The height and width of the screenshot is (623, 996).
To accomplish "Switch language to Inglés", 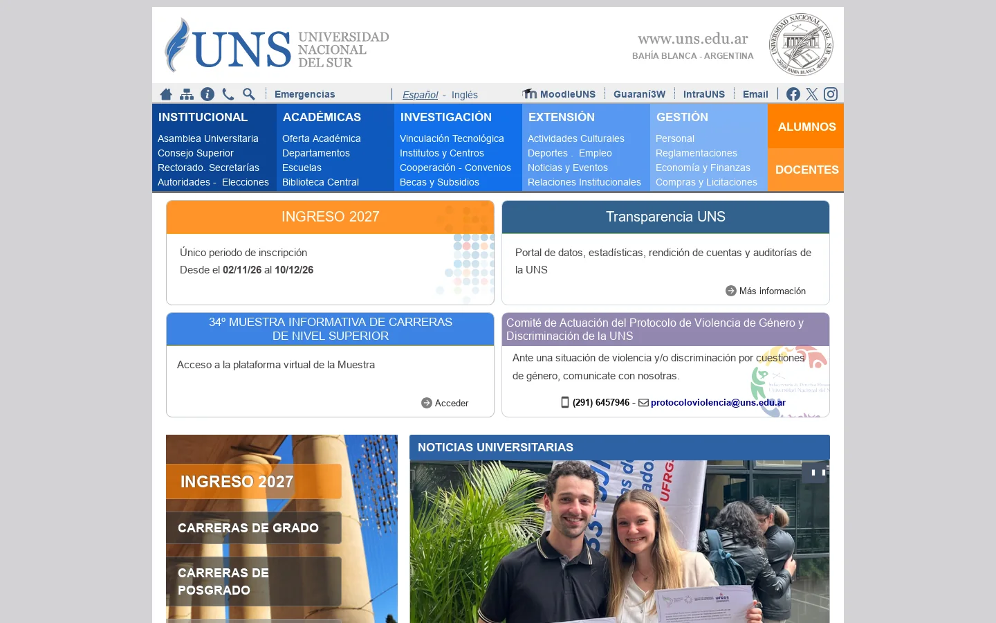I will [465, 95].
